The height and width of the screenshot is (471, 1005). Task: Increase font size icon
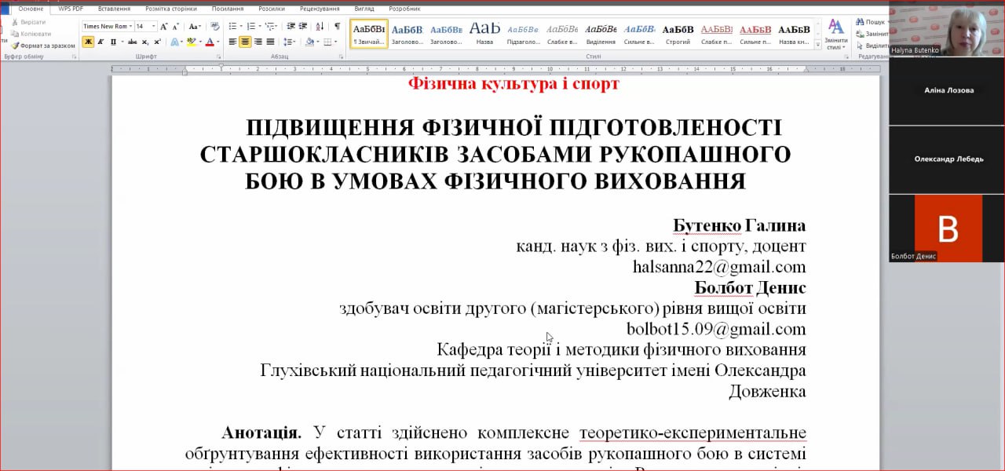click(x=164, y=26)
